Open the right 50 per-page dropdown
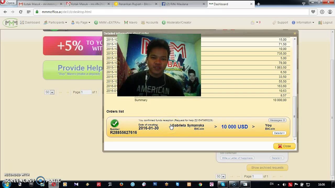The width and height of the screenshot is (335, 188). pyautogui.click(x=220, y=177)
